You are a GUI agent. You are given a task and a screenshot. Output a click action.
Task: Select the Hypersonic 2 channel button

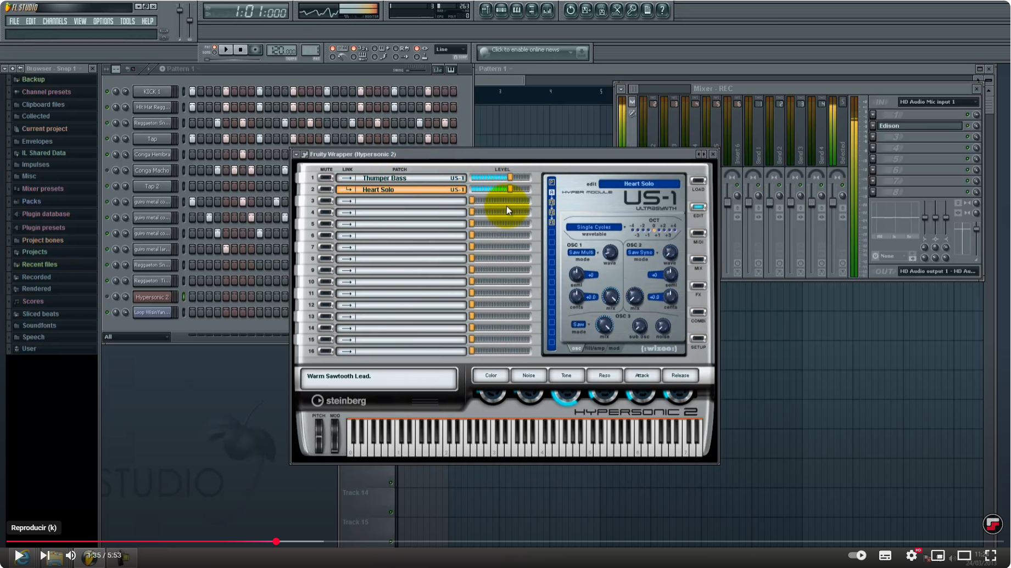152,297
